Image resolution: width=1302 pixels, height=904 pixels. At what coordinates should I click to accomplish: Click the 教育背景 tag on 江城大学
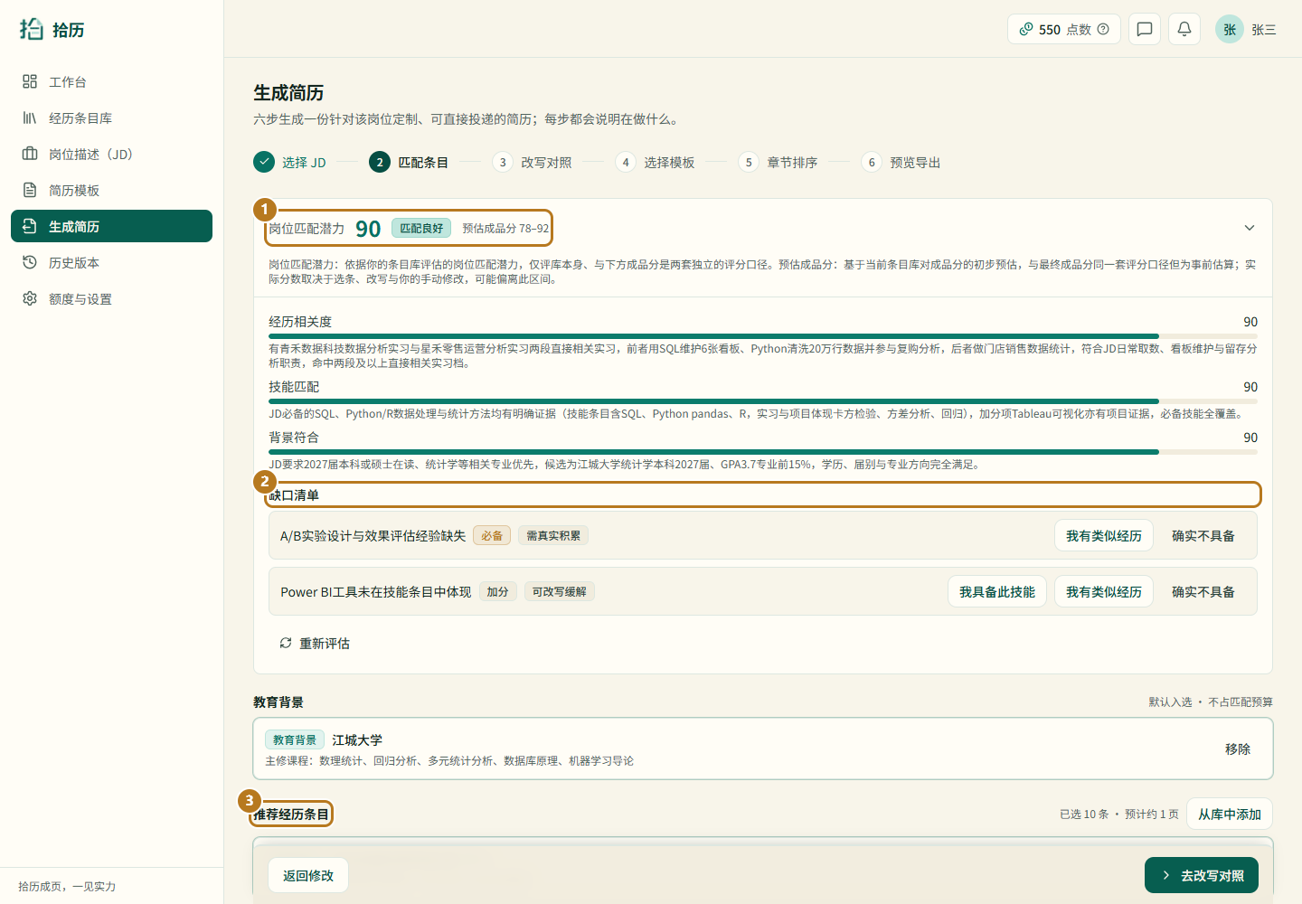295,739
